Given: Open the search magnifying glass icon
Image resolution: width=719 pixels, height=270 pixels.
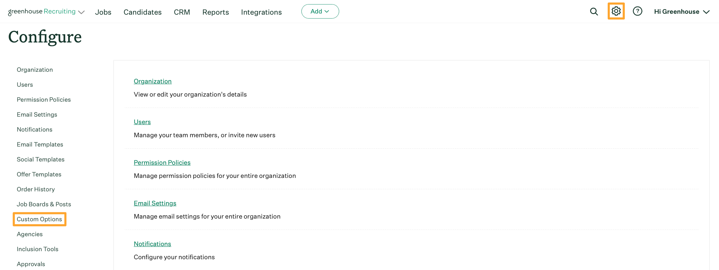Looking at the screenshot, I should click(x=594, y=12).
